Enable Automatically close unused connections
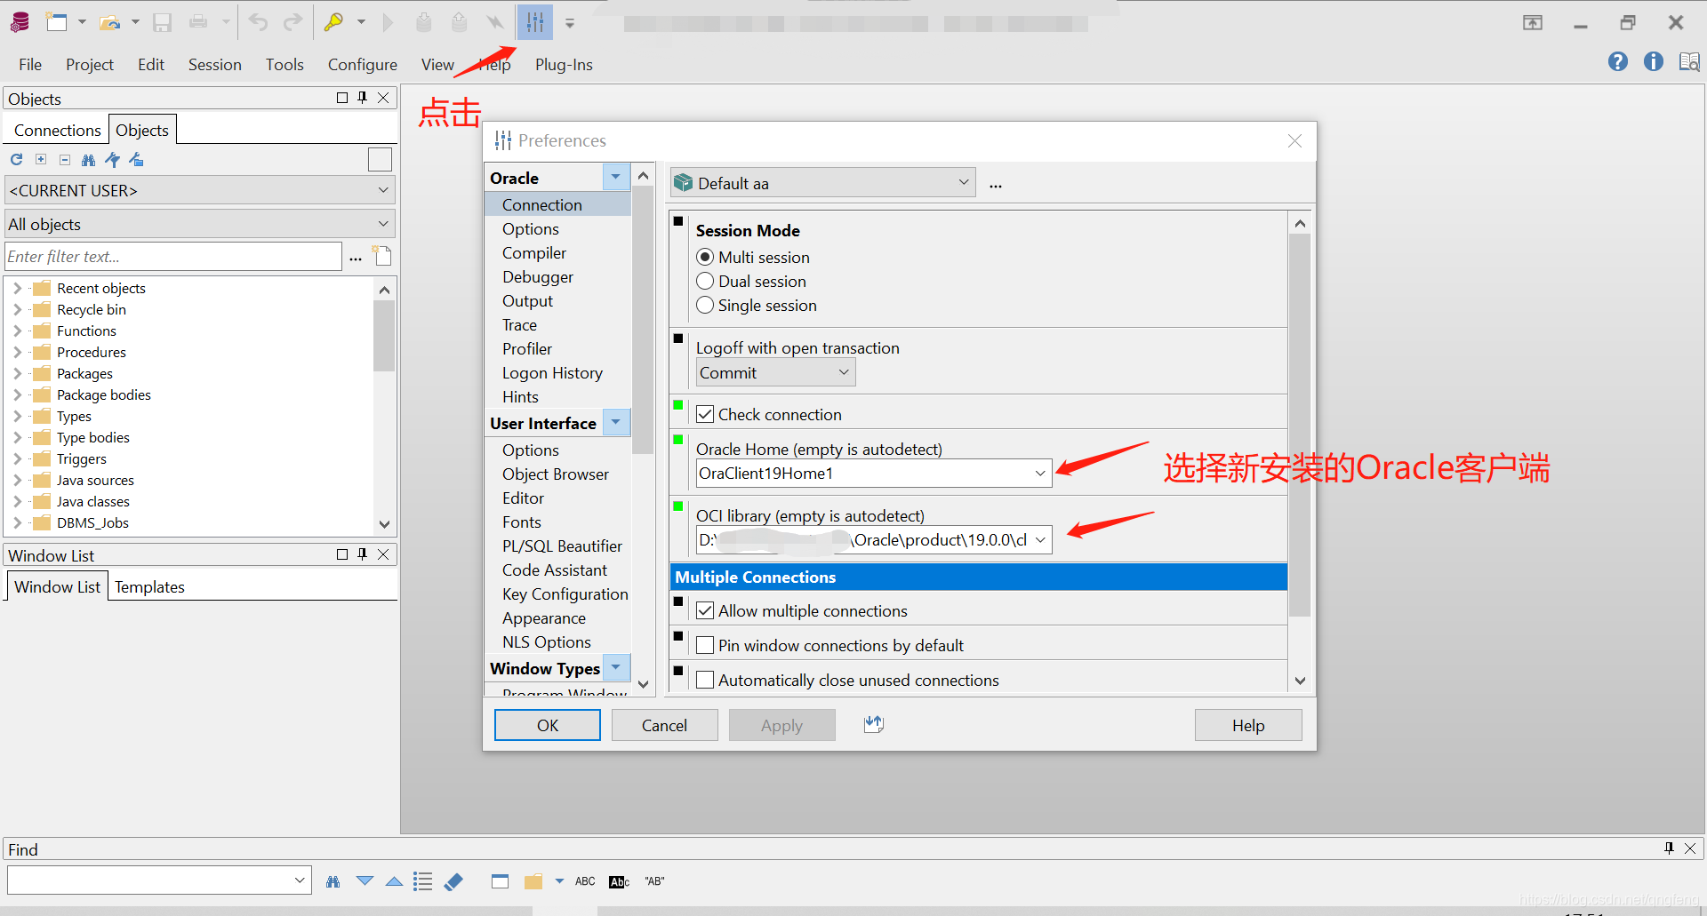 (705, 680)
